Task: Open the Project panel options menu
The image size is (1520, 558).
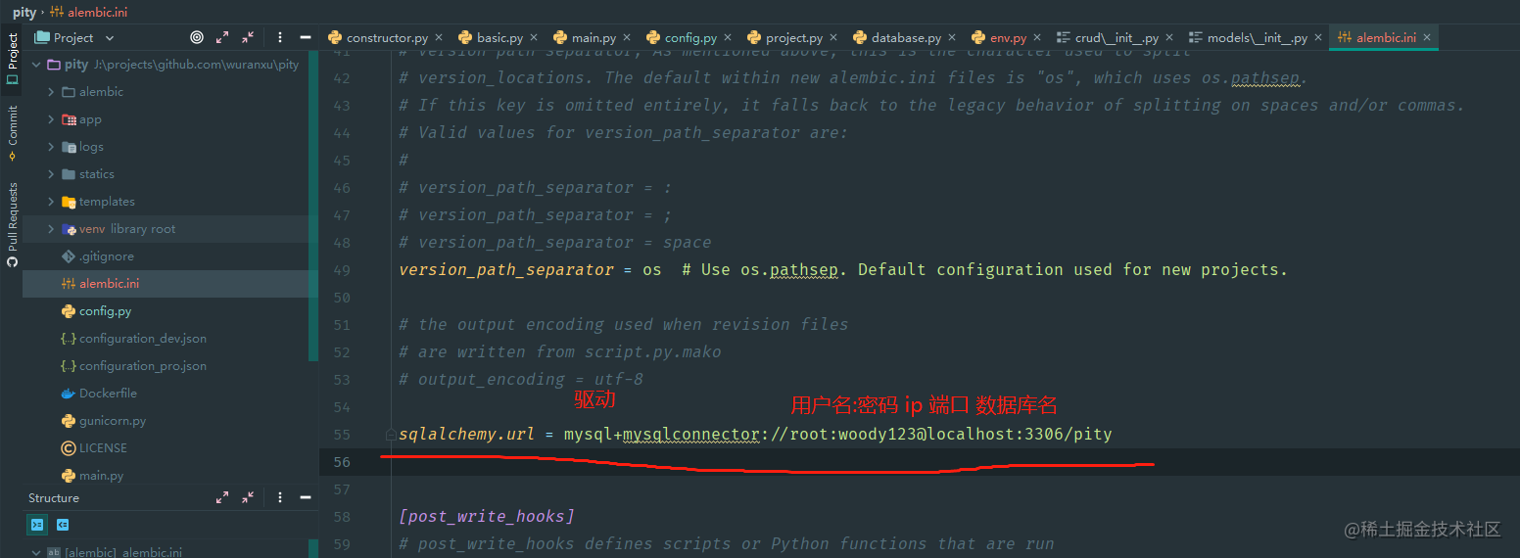Action: coord(280,37)
